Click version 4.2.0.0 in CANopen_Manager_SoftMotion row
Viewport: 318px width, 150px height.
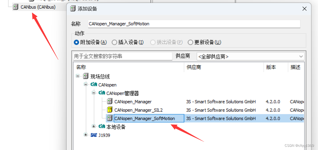click(273, 118)
